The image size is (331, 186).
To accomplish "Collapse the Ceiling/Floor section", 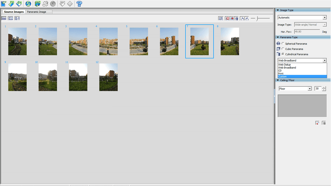I will pyautogui.click(x=278, y=80).
